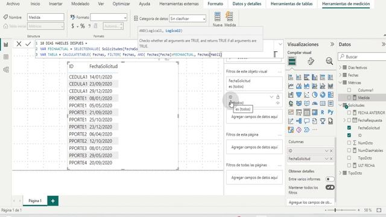Open the analytics magnifier pane

pos(329,61)
